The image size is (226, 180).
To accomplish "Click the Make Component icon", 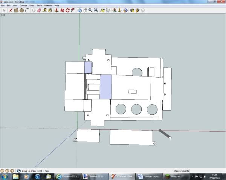I will 34,10.
